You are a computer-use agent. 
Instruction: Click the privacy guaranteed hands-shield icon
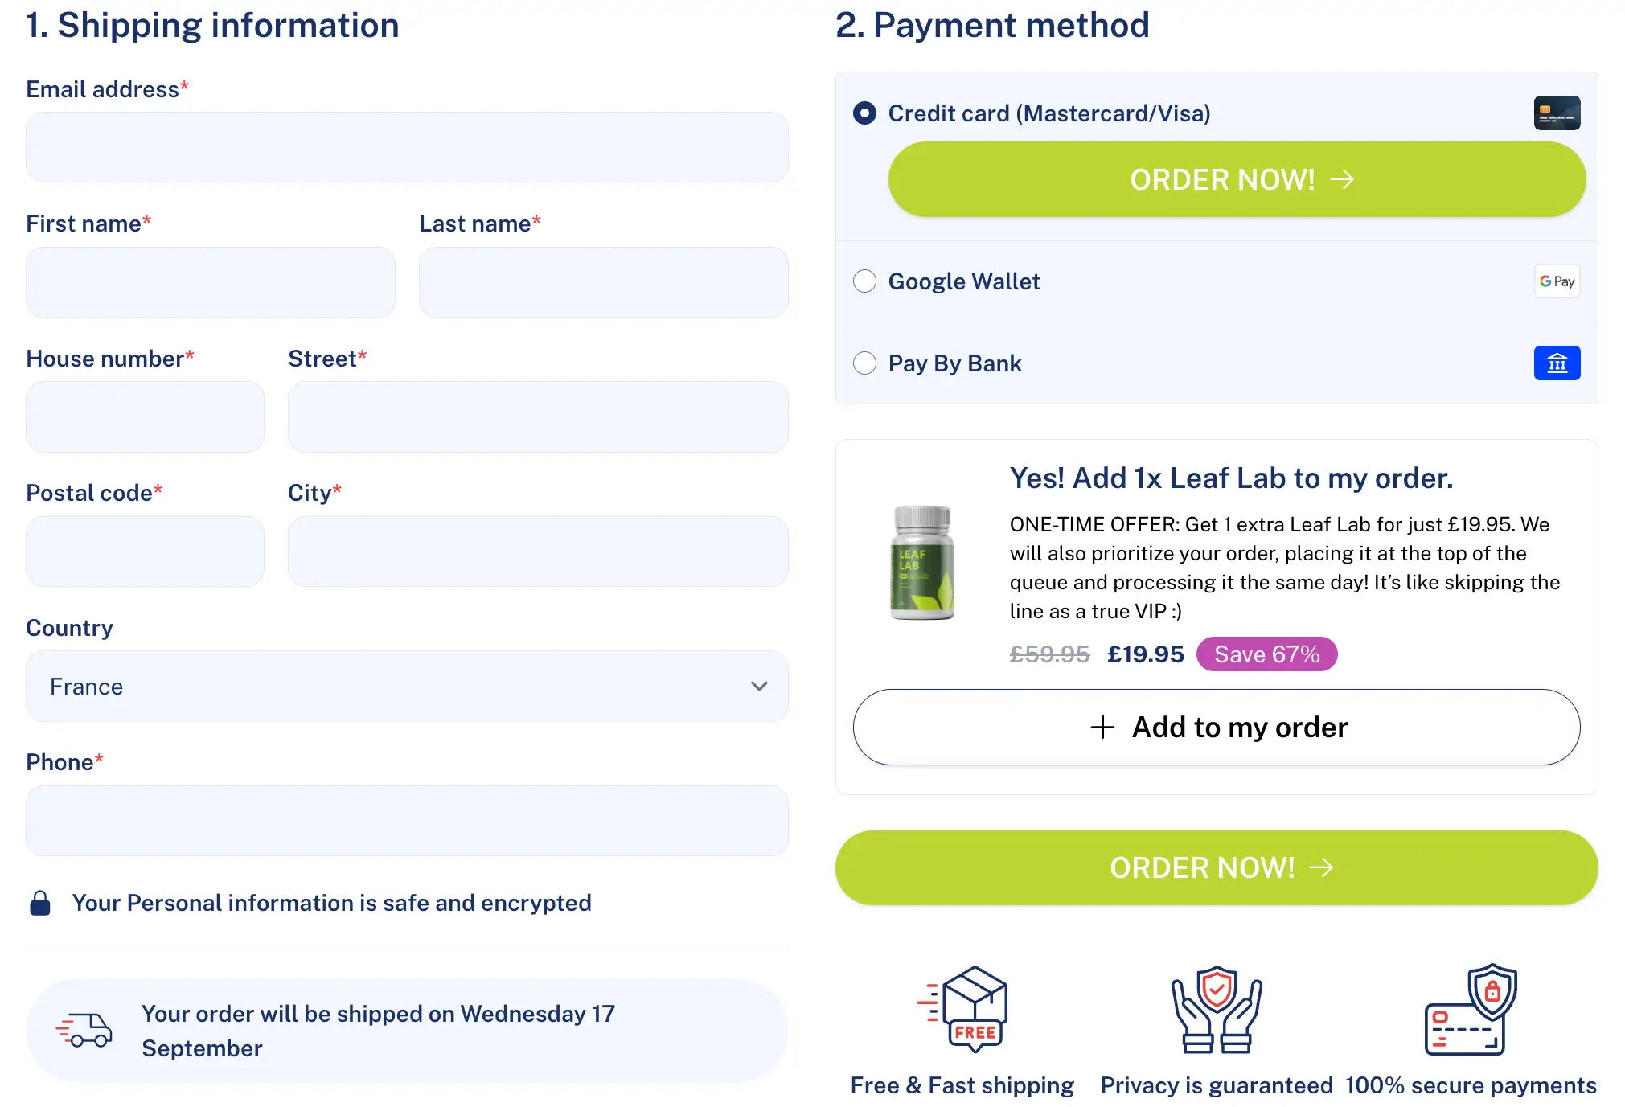click(1216, 1009)
